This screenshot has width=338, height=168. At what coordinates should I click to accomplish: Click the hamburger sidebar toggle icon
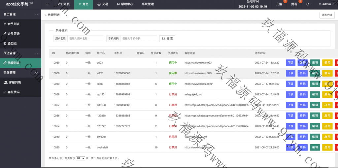[x=47, y=4]
